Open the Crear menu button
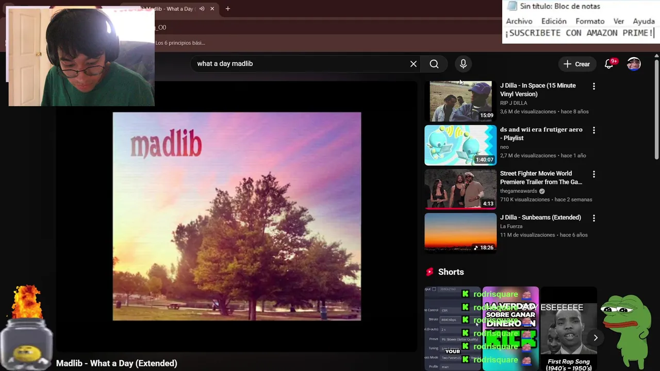 click(x=576, y=64)
